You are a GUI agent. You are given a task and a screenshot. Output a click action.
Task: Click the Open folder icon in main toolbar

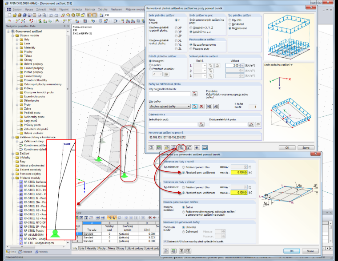coord(14,15)
